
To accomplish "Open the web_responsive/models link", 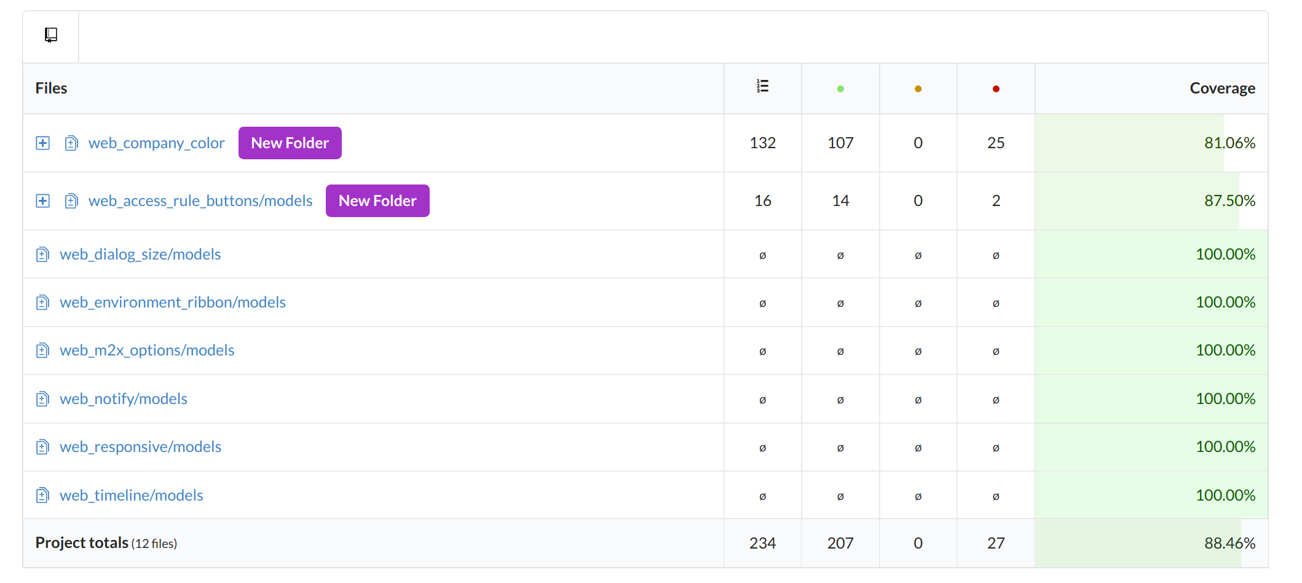I will point(140,447).
